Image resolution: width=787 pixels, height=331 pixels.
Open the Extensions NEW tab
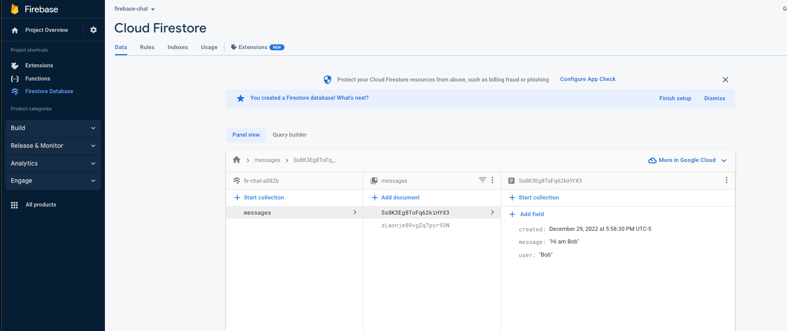coord(257,47)
